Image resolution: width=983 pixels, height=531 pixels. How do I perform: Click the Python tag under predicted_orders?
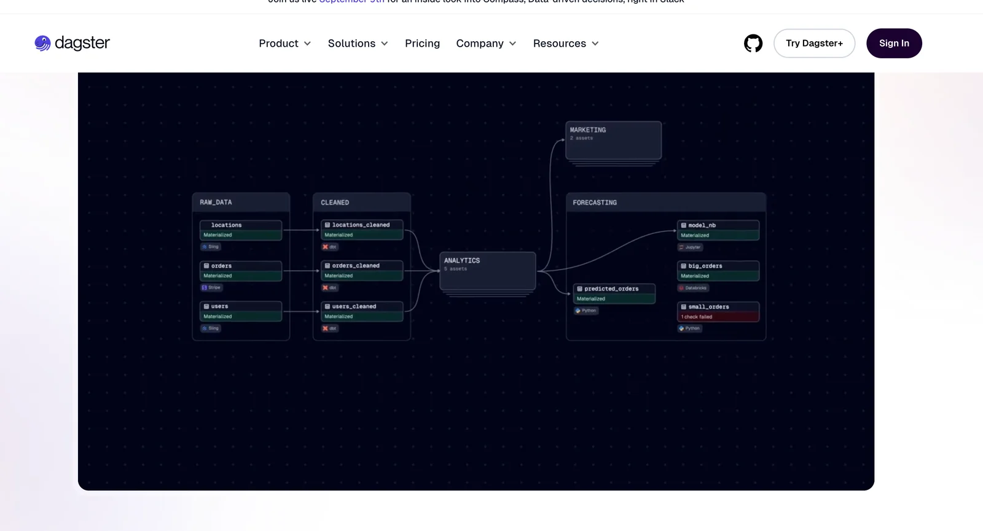point(586,311)
